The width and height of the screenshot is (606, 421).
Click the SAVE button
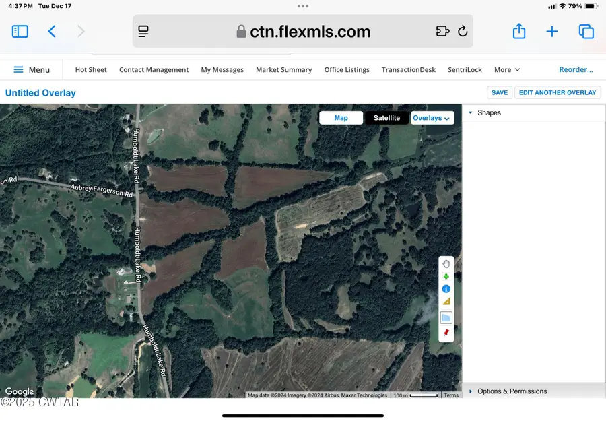click(x=499, y=92)
